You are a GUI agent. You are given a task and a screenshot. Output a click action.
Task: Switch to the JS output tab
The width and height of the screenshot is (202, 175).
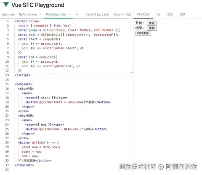pyautogui.click(x=158, y=14)
